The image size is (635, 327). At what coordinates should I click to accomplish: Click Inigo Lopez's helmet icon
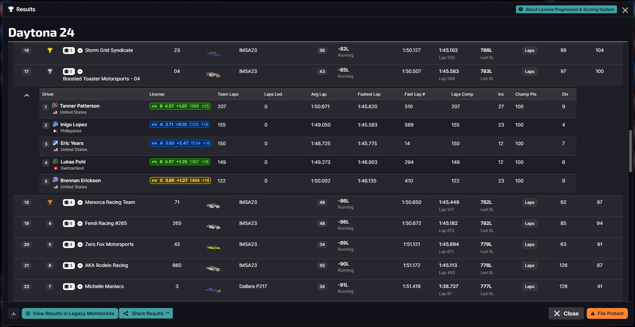coord(55,124)
